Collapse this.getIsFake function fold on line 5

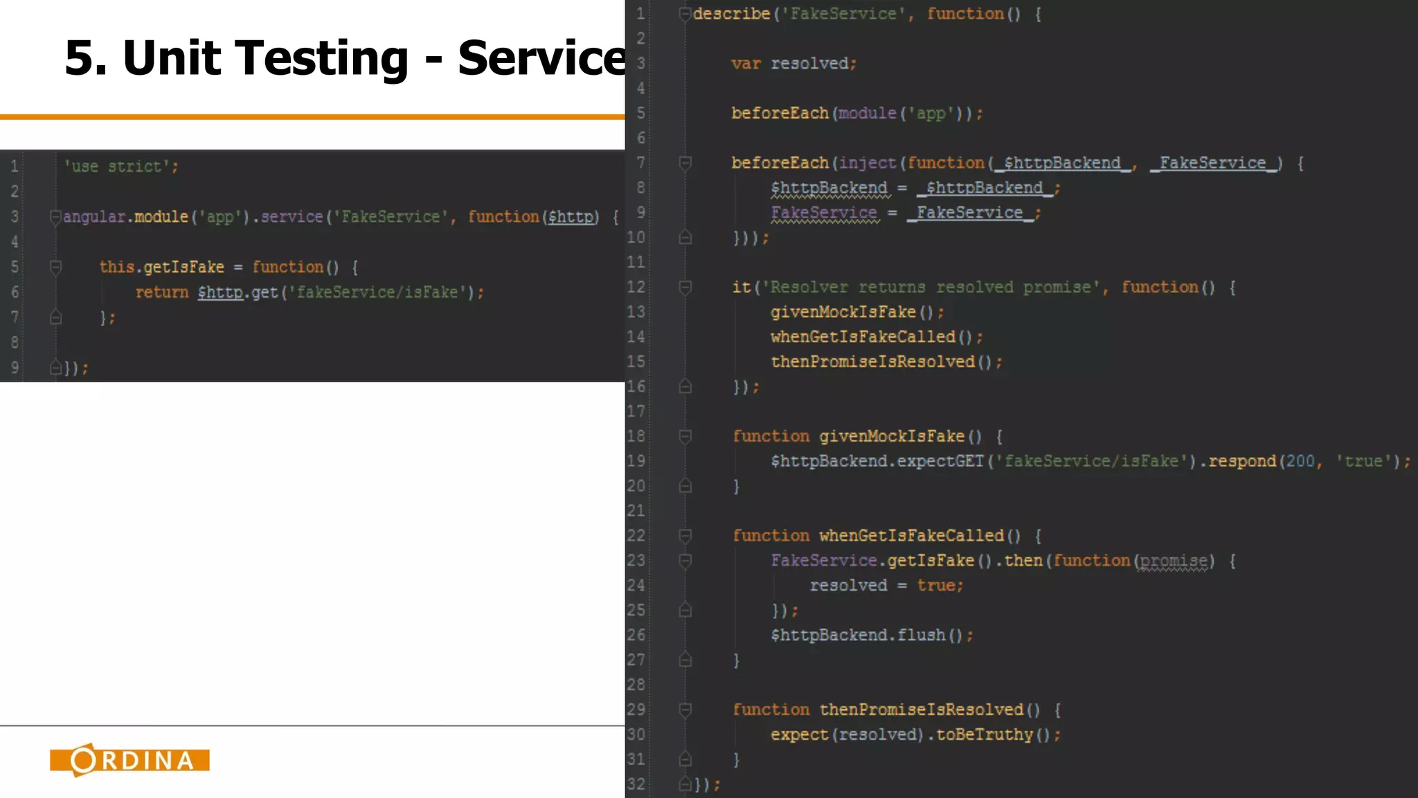[x=55, y=267]
